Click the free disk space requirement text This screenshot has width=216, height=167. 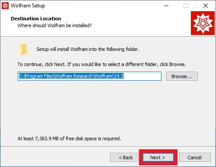(69, 139)
